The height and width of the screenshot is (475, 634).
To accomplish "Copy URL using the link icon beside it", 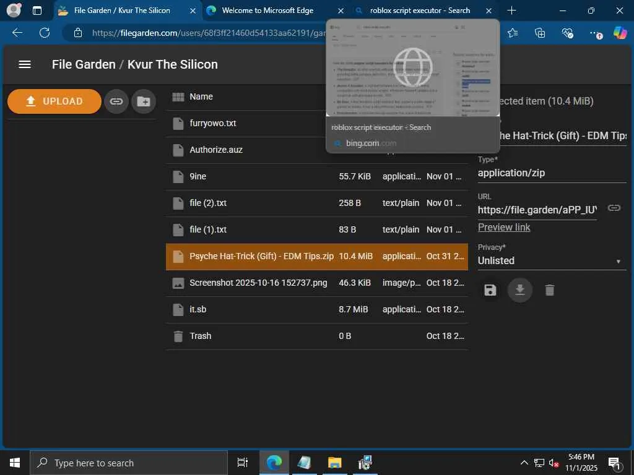I will coord(614,208).
